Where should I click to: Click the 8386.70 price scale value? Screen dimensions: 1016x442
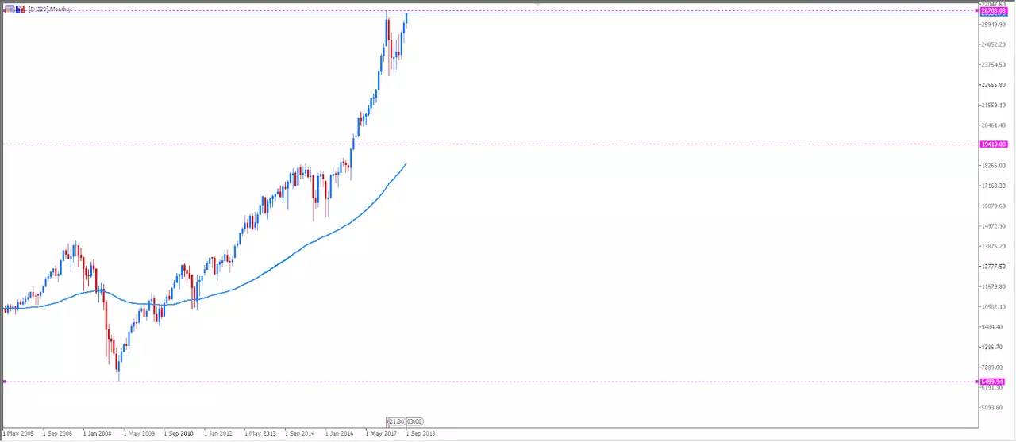[x=994, y=347]
